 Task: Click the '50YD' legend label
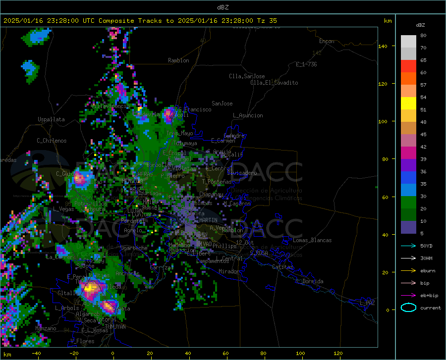click(426, 246)
